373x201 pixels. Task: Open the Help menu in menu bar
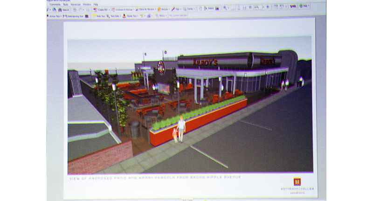(x=96, y=5)
